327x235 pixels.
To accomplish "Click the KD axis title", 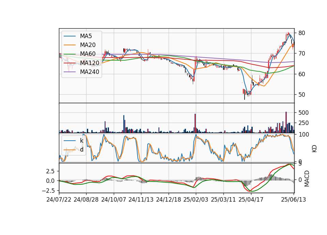I will tap(314, 149).
